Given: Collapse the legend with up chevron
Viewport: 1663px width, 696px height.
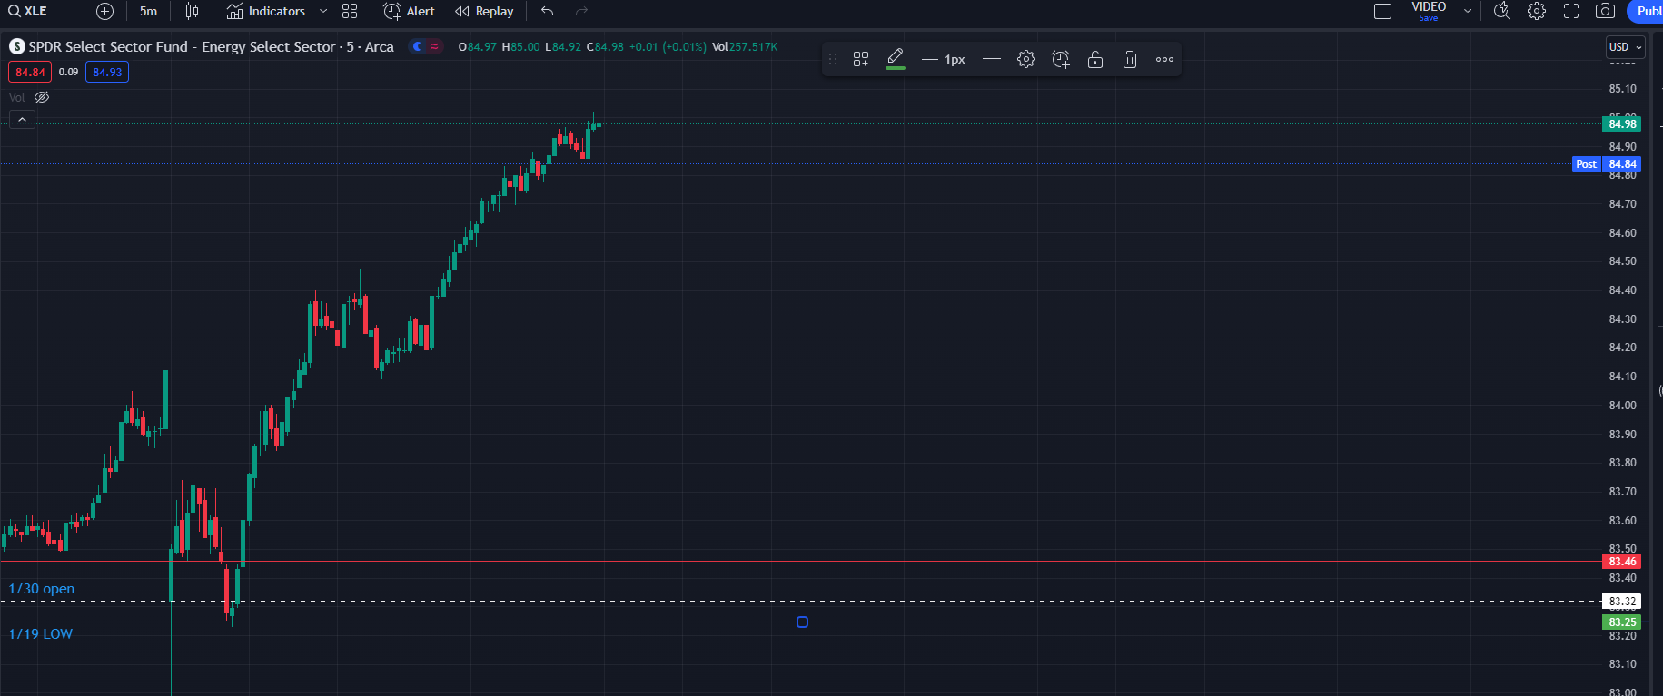Looking at the screenshot, I should coord(22,120).
